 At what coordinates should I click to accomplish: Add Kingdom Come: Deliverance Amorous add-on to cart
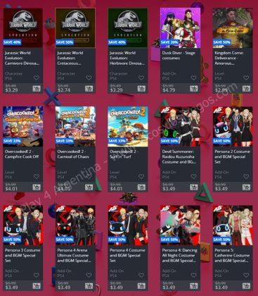click(246, 89)
